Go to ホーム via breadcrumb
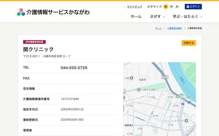Viewport: 219px width, 136px height. pyautogui.click(x=158, y=28)
